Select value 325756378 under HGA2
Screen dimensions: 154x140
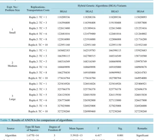point(89,89)
